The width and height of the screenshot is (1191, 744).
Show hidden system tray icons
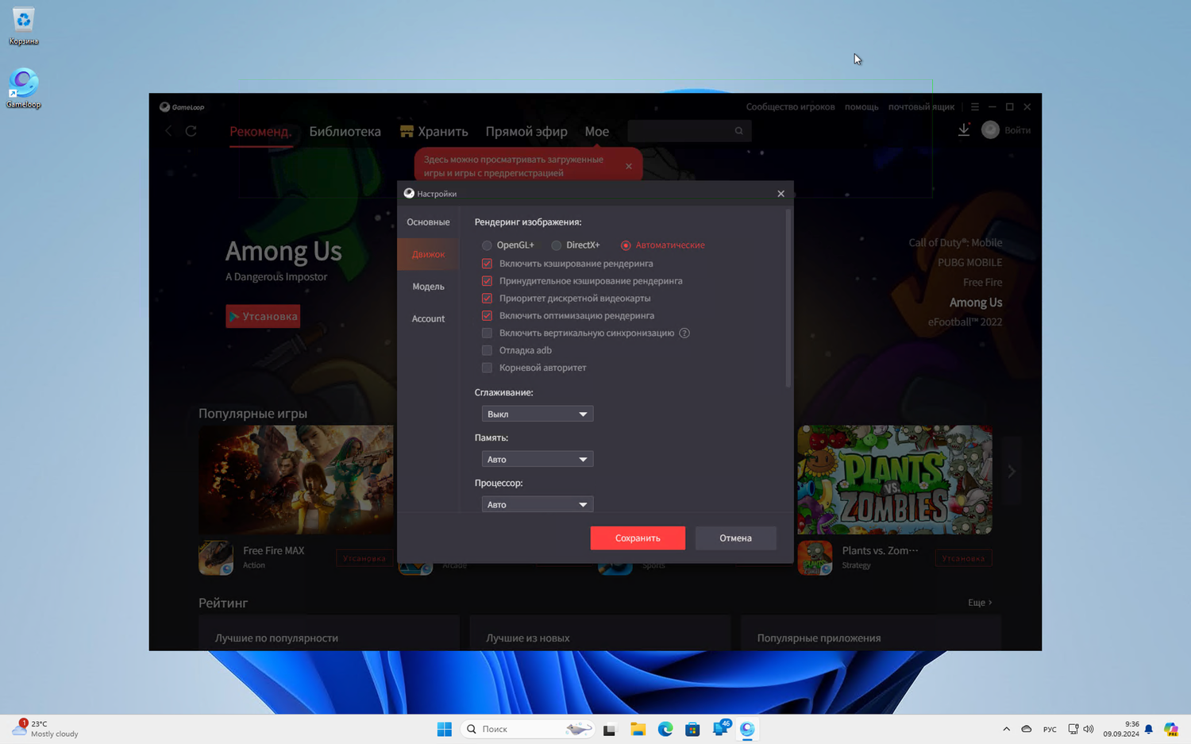tap(1006, 729)
